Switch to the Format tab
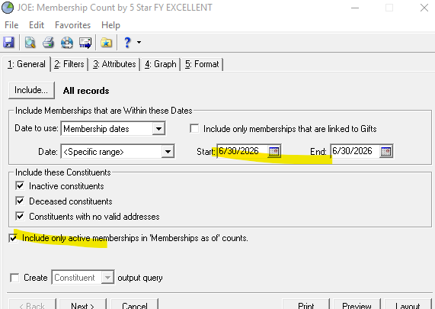This screenshot has width=435, height=309. click(x=202, y=64)
